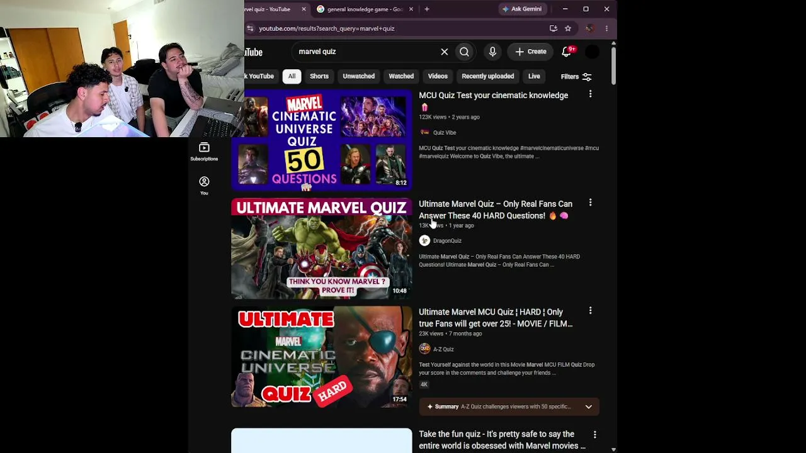Click the Ask Gemini button
Viewport: 806px width, 453px height.
click(x=522, y=9)
